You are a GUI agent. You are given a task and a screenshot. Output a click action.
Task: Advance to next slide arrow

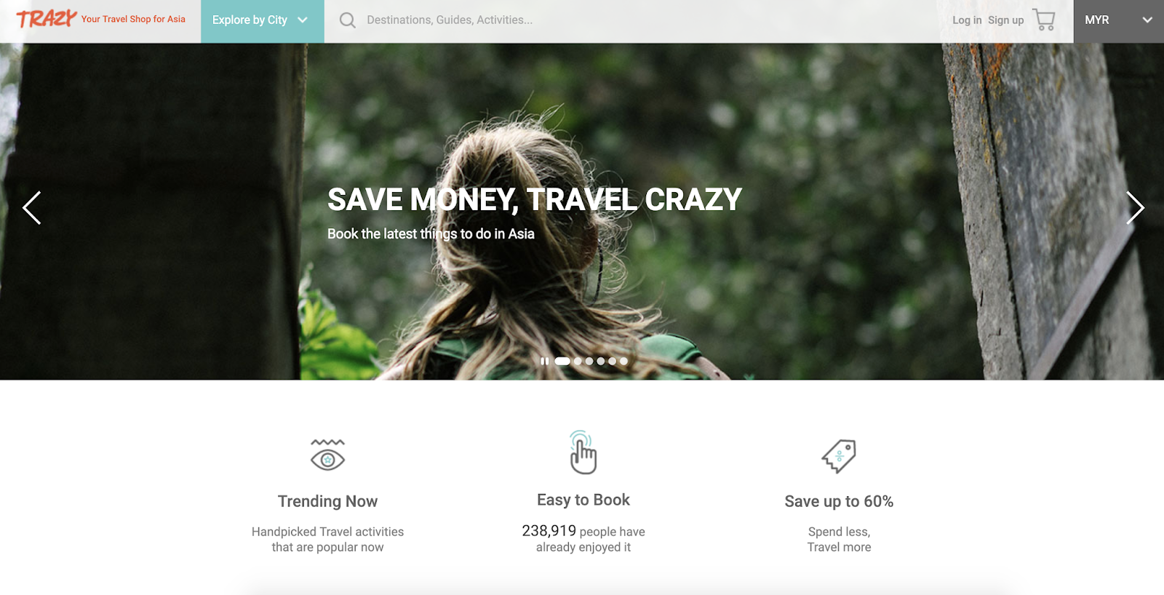tap(1135, 208)
